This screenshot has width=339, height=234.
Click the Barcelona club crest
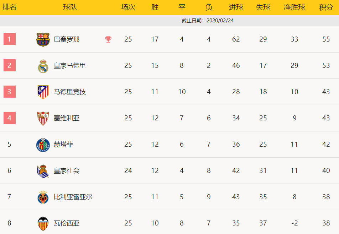click(43, 39)
